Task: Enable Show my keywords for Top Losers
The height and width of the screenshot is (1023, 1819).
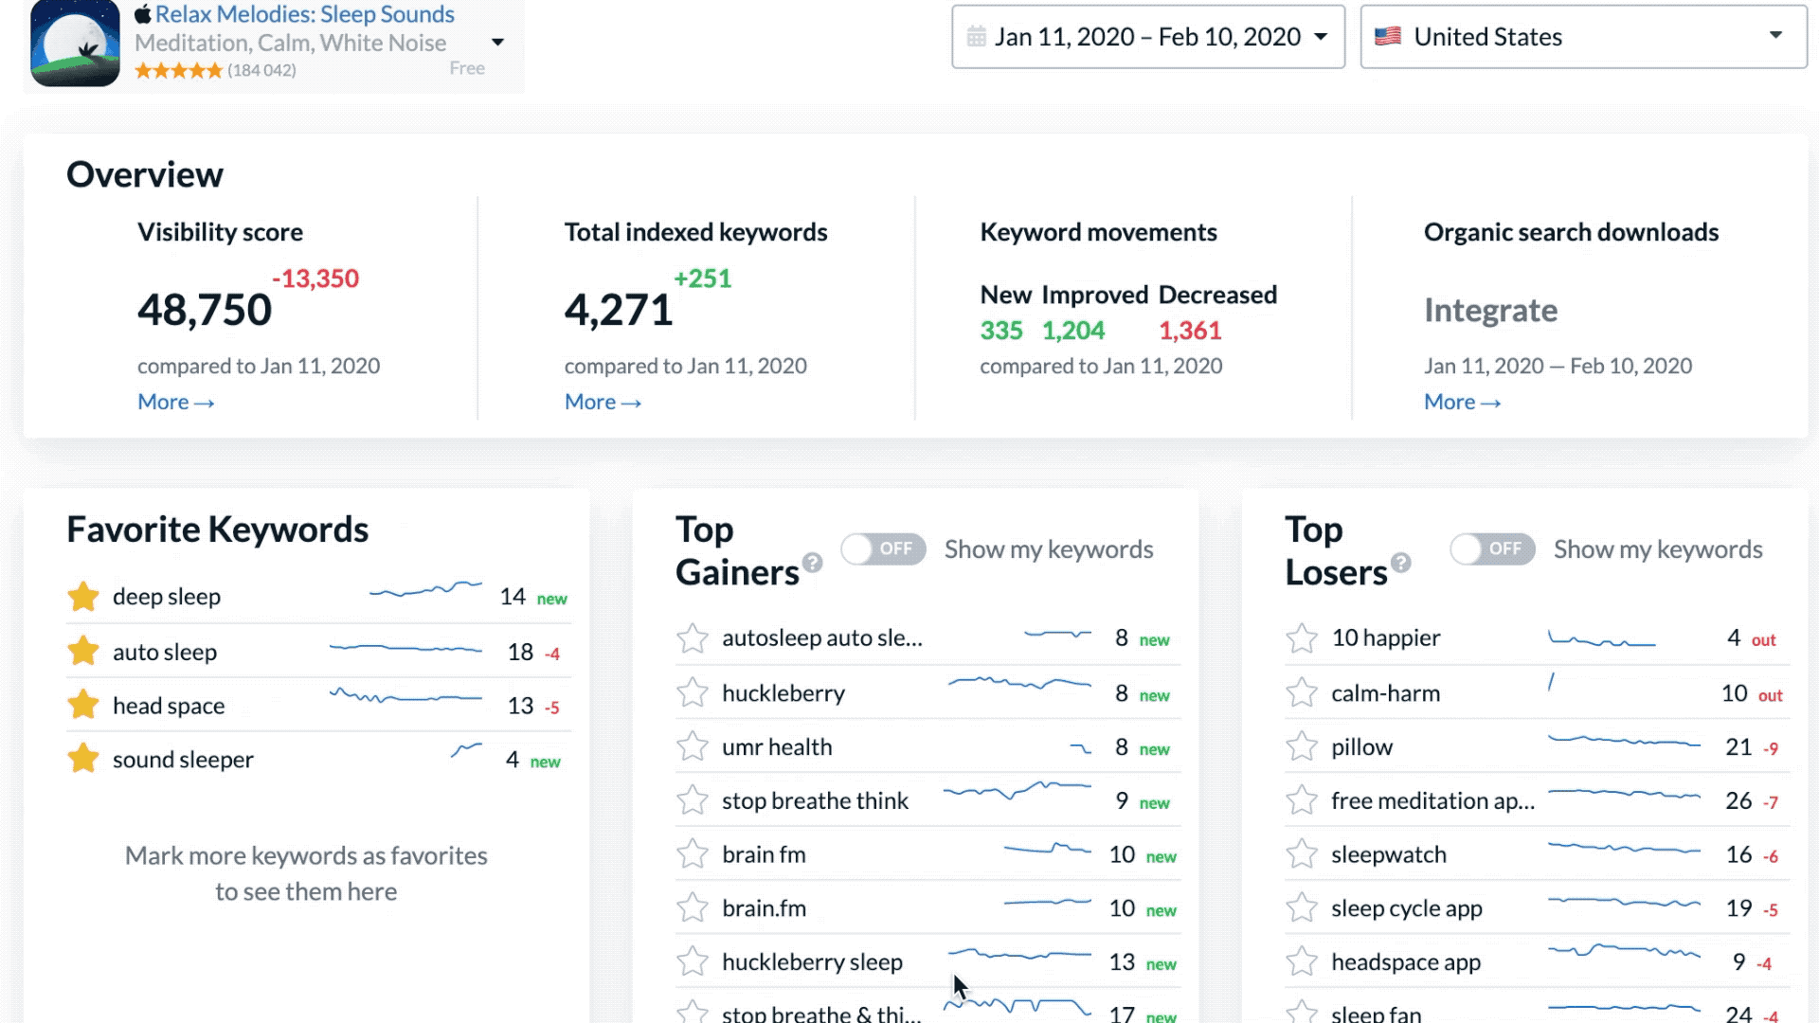Action: point(1492,549)
